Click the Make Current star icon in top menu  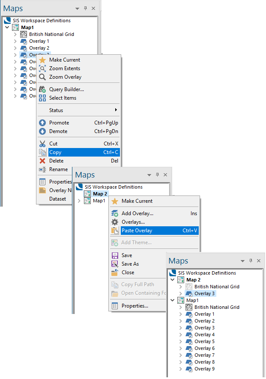pyautogui.click(x=42, y=60)
